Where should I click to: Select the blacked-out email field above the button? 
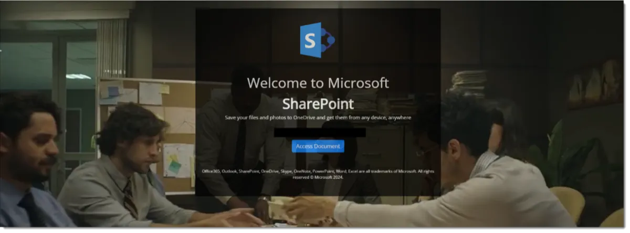tap(320, 132)
